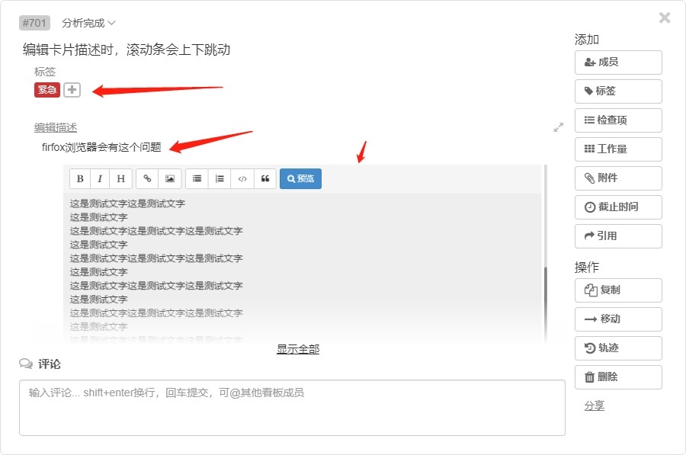Expand description editor to fullscreen
Viewport: 686px width, 455px height.
558,127
